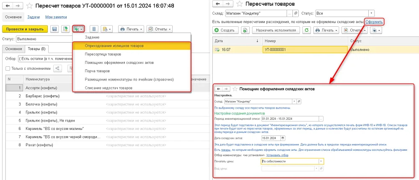
Task: Click the Создать button
Action: [225, 30]
